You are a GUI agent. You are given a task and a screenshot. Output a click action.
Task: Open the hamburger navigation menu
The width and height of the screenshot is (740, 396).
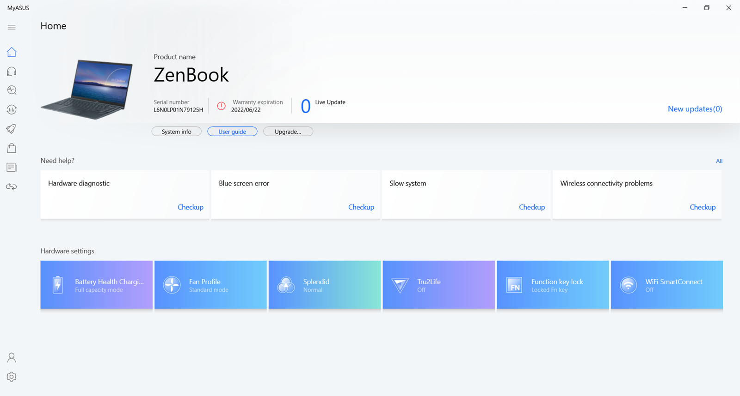pos(12,27)
